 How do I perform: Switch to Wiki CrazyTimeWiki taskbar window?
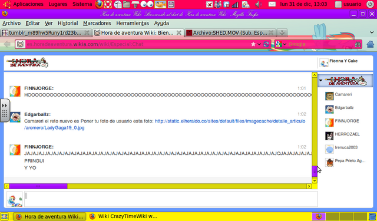tap(123, 216)
